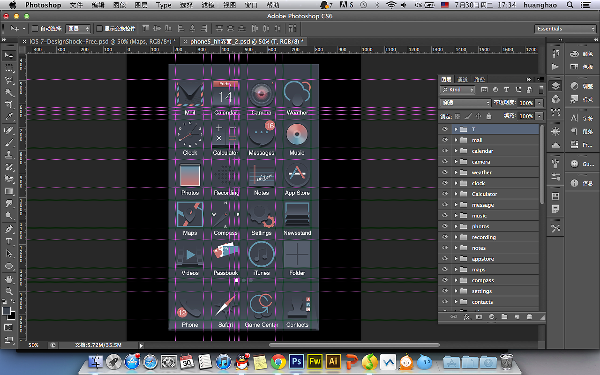Expand the notes layer group

pyautogui.click(x=456, y=247)
